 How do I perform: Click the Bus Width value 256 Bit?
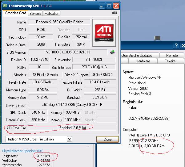(x=100, y=90)
